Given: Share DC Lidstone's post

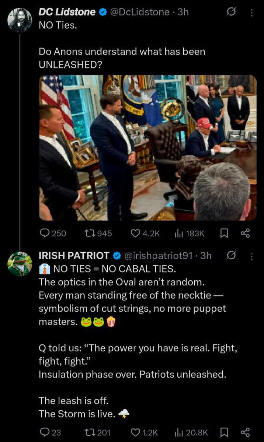Looking at the screenshot, I should pyautogui.click(x=245, y=233).
